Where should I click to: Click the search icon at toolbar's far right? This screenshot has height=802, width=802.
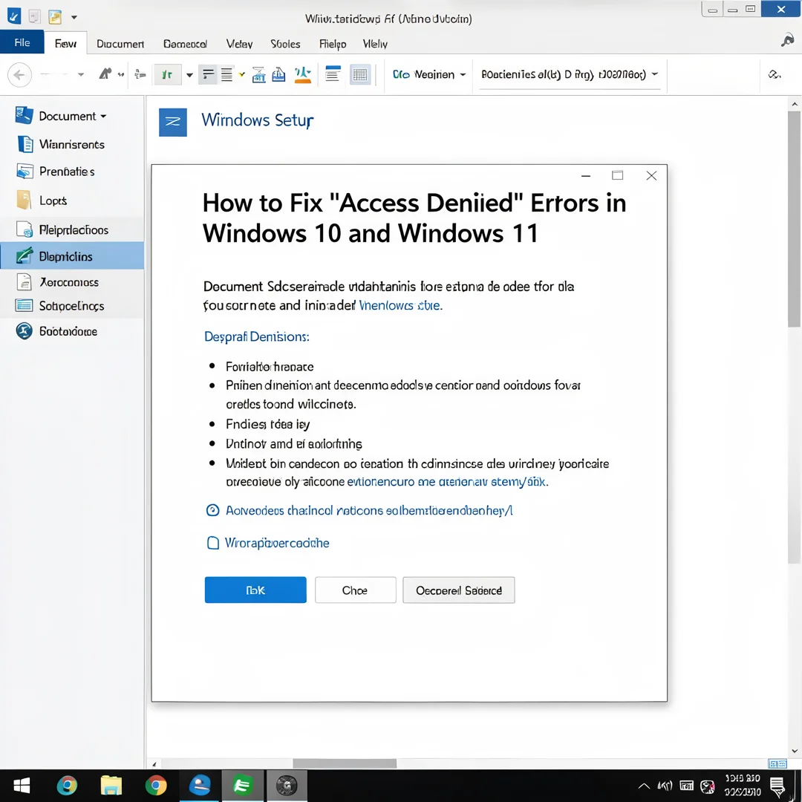775,75
